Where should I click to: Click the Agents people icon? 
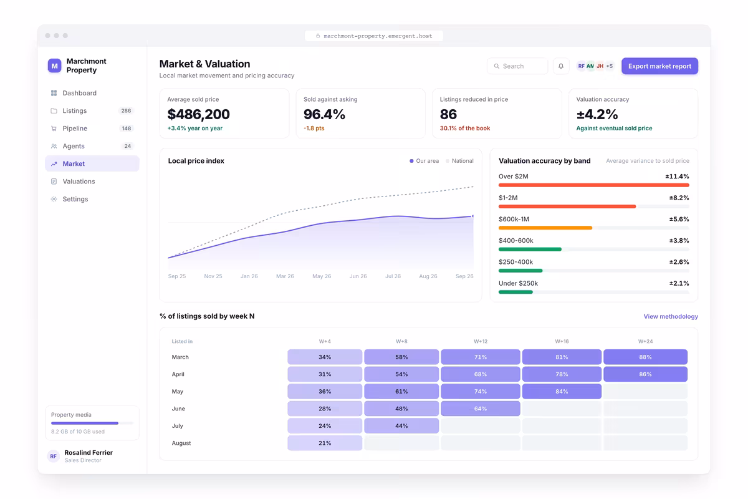pos(54,146)
